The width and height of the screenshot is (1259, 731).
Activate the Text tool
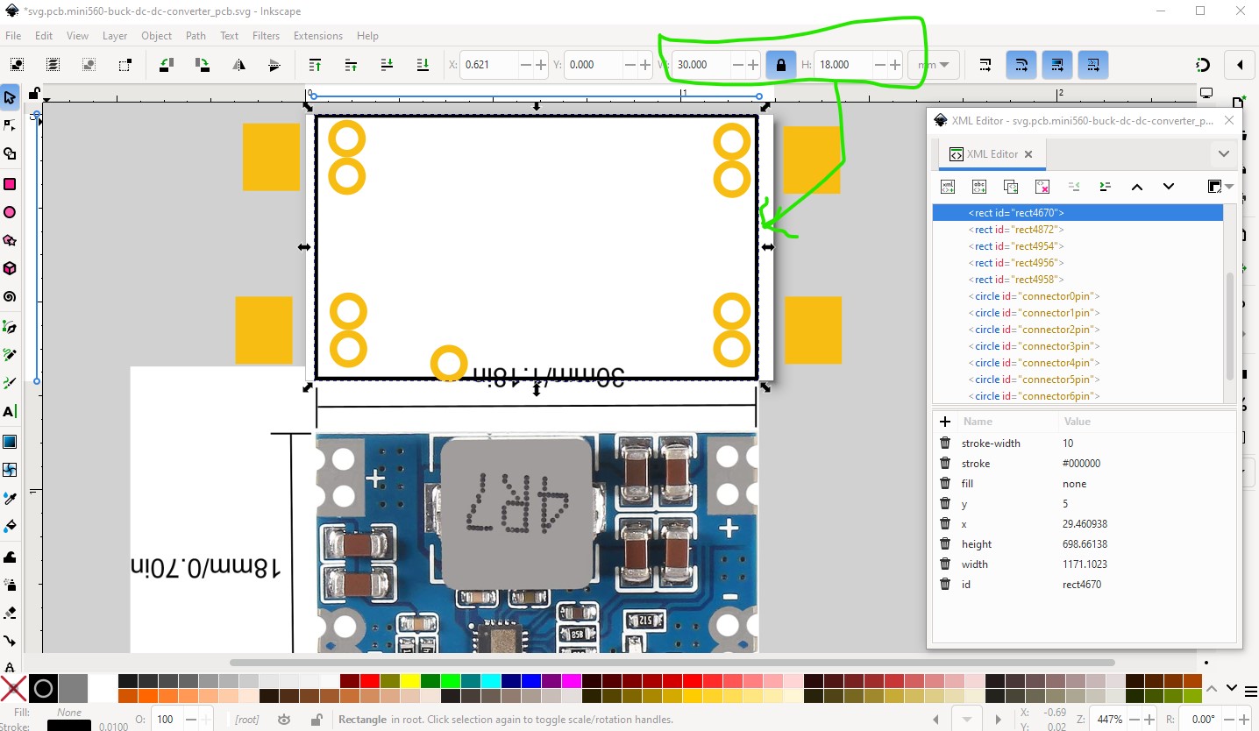[x=11, y=412]
